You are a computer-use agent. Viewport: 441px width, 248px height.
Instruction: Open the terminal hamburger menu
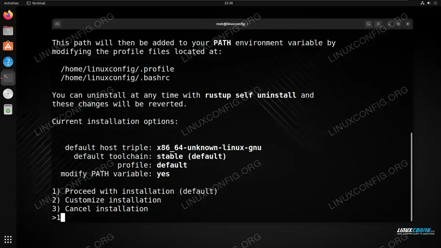click(x=379, y=24)
